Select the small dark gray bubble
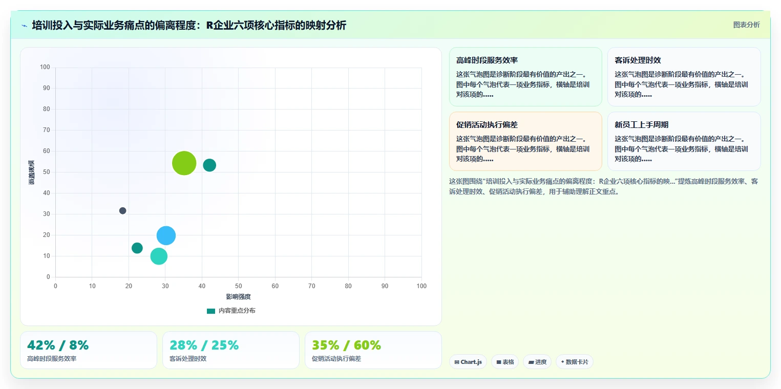Image resolution: width=781 pixels, height=389 pixels. click(122, 210)
